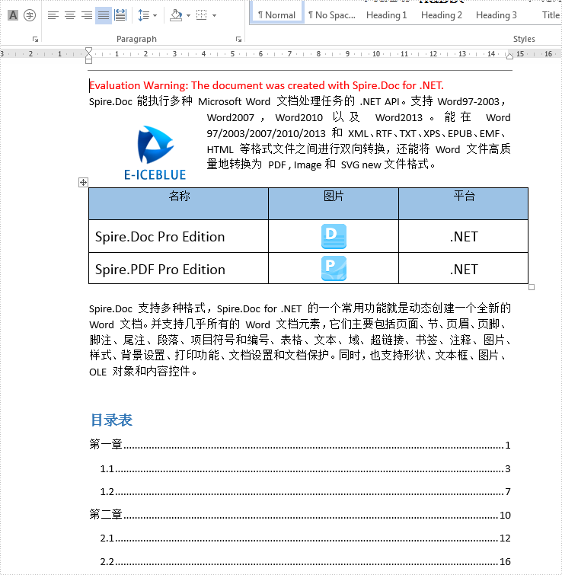Open the Font dialog launcher
Screen dimensions: 562x575
click(x=35, y=40)
